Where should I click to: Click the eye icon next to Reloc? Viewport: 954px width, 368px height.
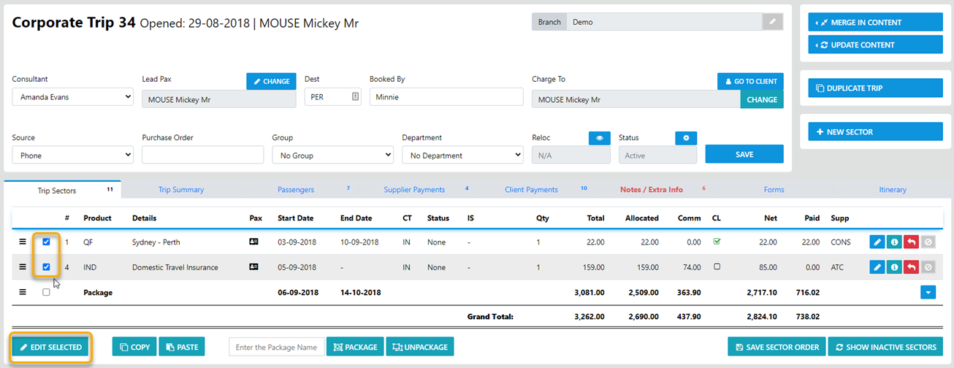click(x=599, y=138)
